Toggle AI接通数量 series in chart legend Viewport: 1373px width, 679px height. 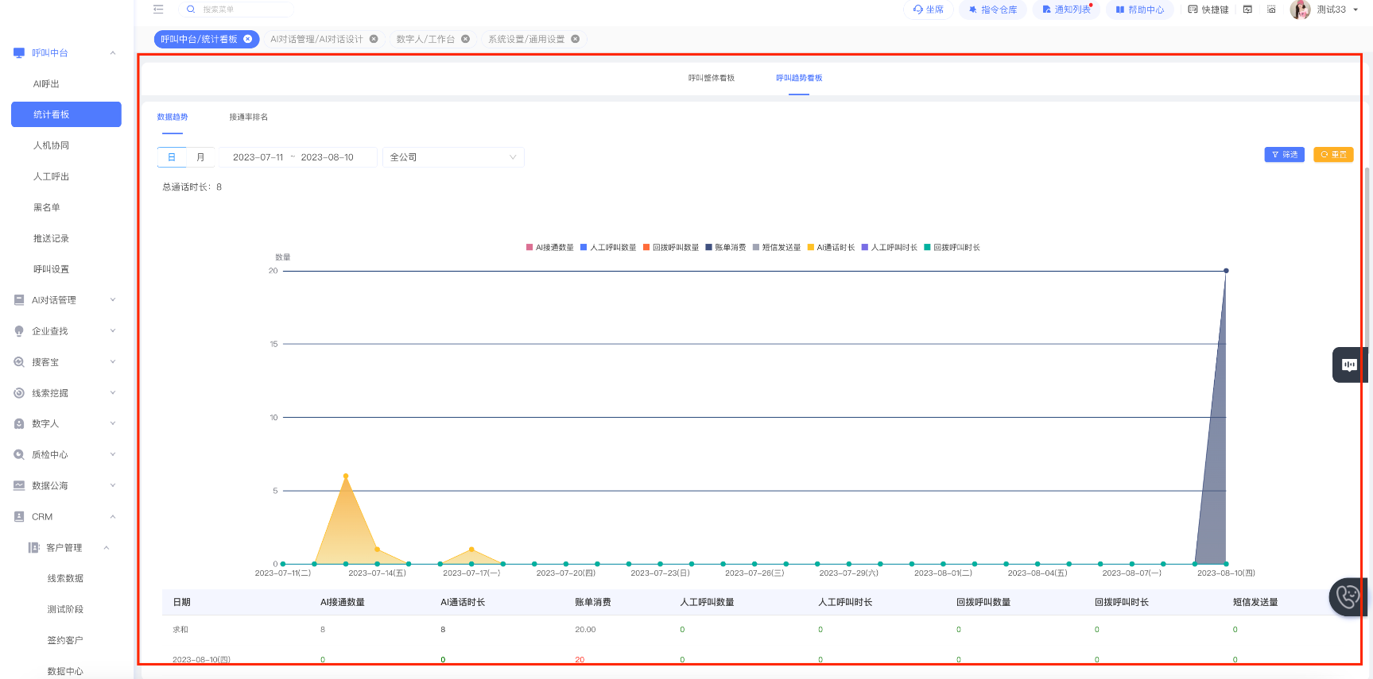549,248
